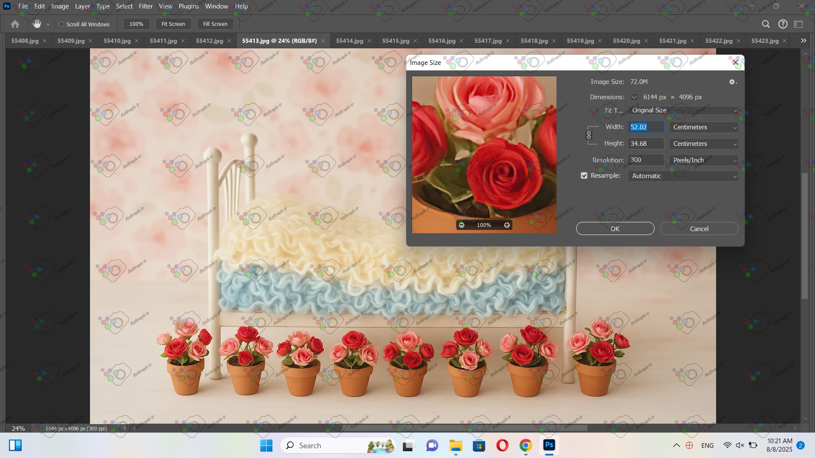The image size is (815, 458).
Task: Enable Scroll All Windows checkbox
Action: (62, 24)
